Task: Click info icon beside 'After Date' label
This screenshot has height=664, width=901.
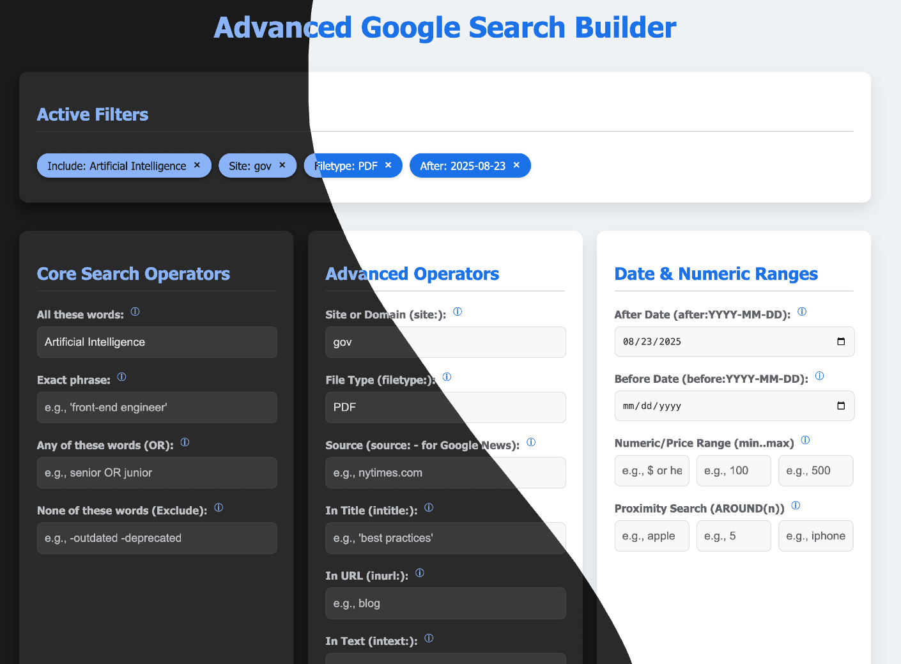Action: point(802,312)
